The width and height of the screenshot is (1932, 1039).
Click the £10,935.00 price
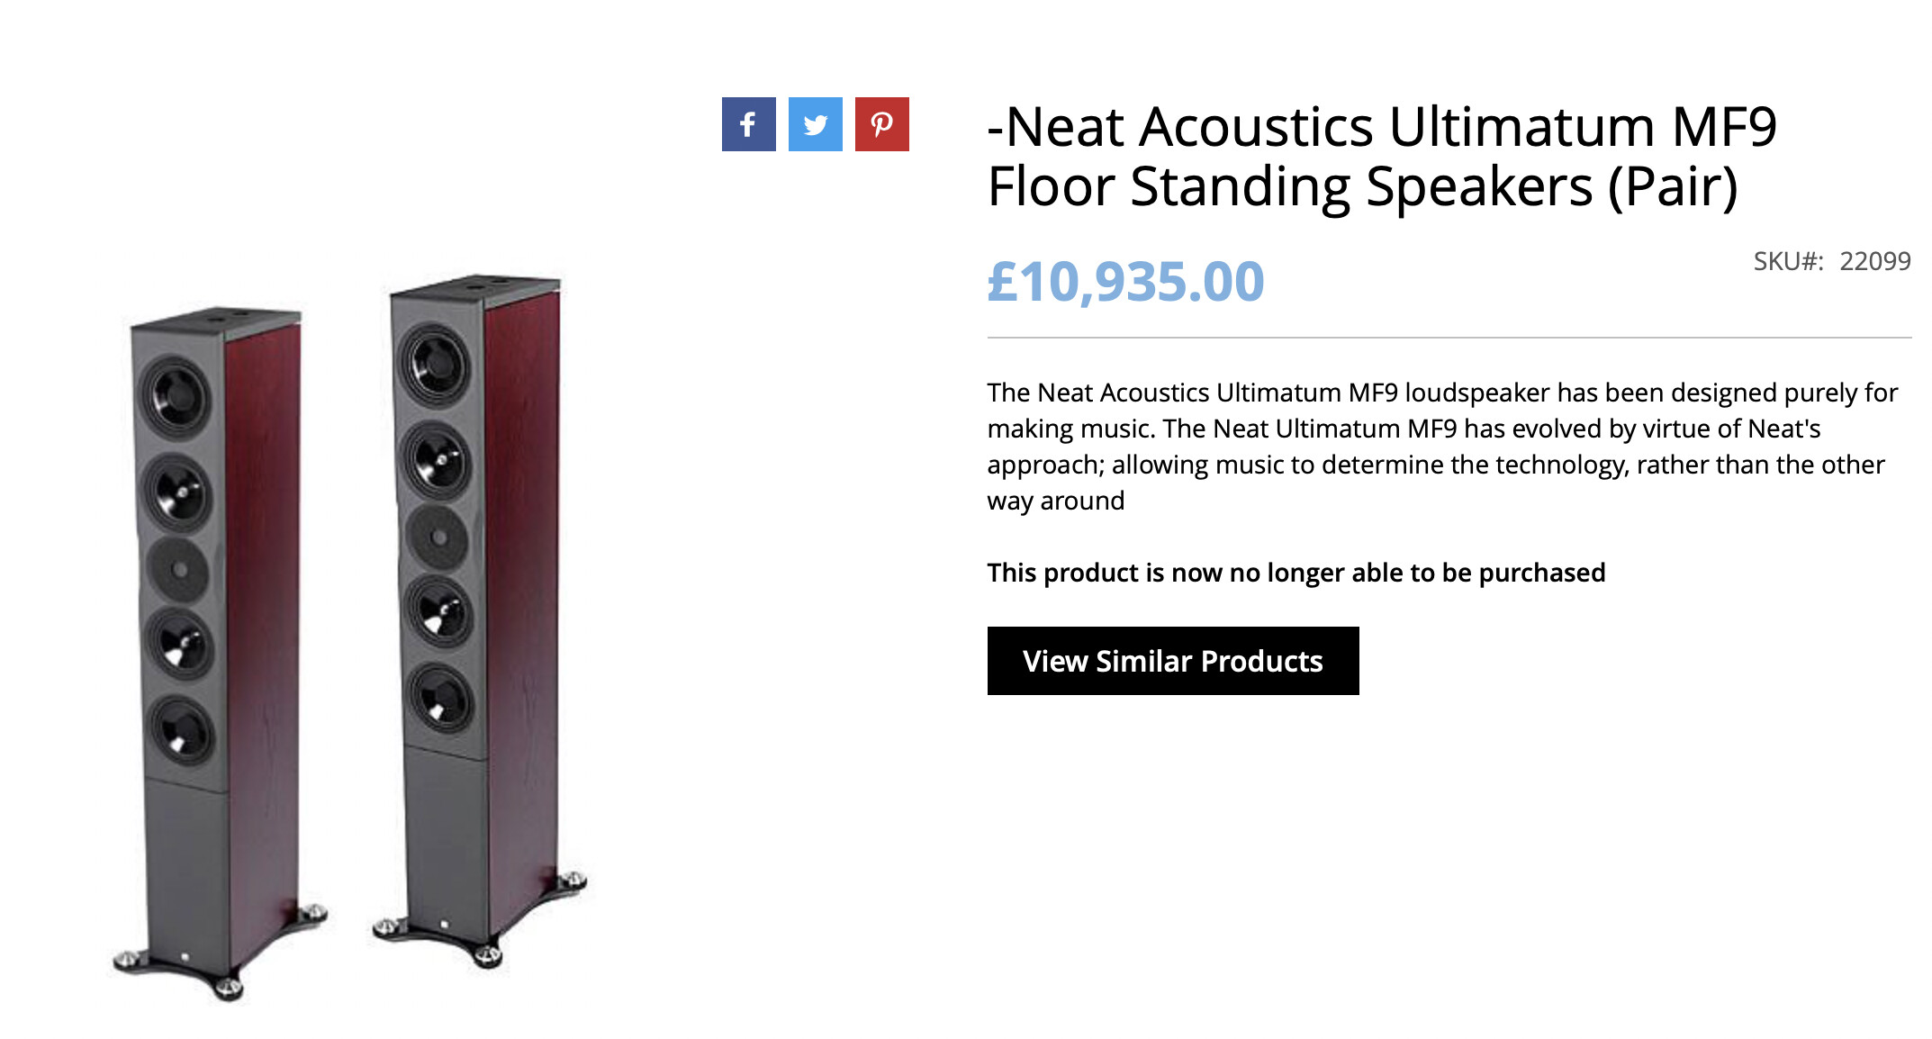click(x=1125, y=282)
